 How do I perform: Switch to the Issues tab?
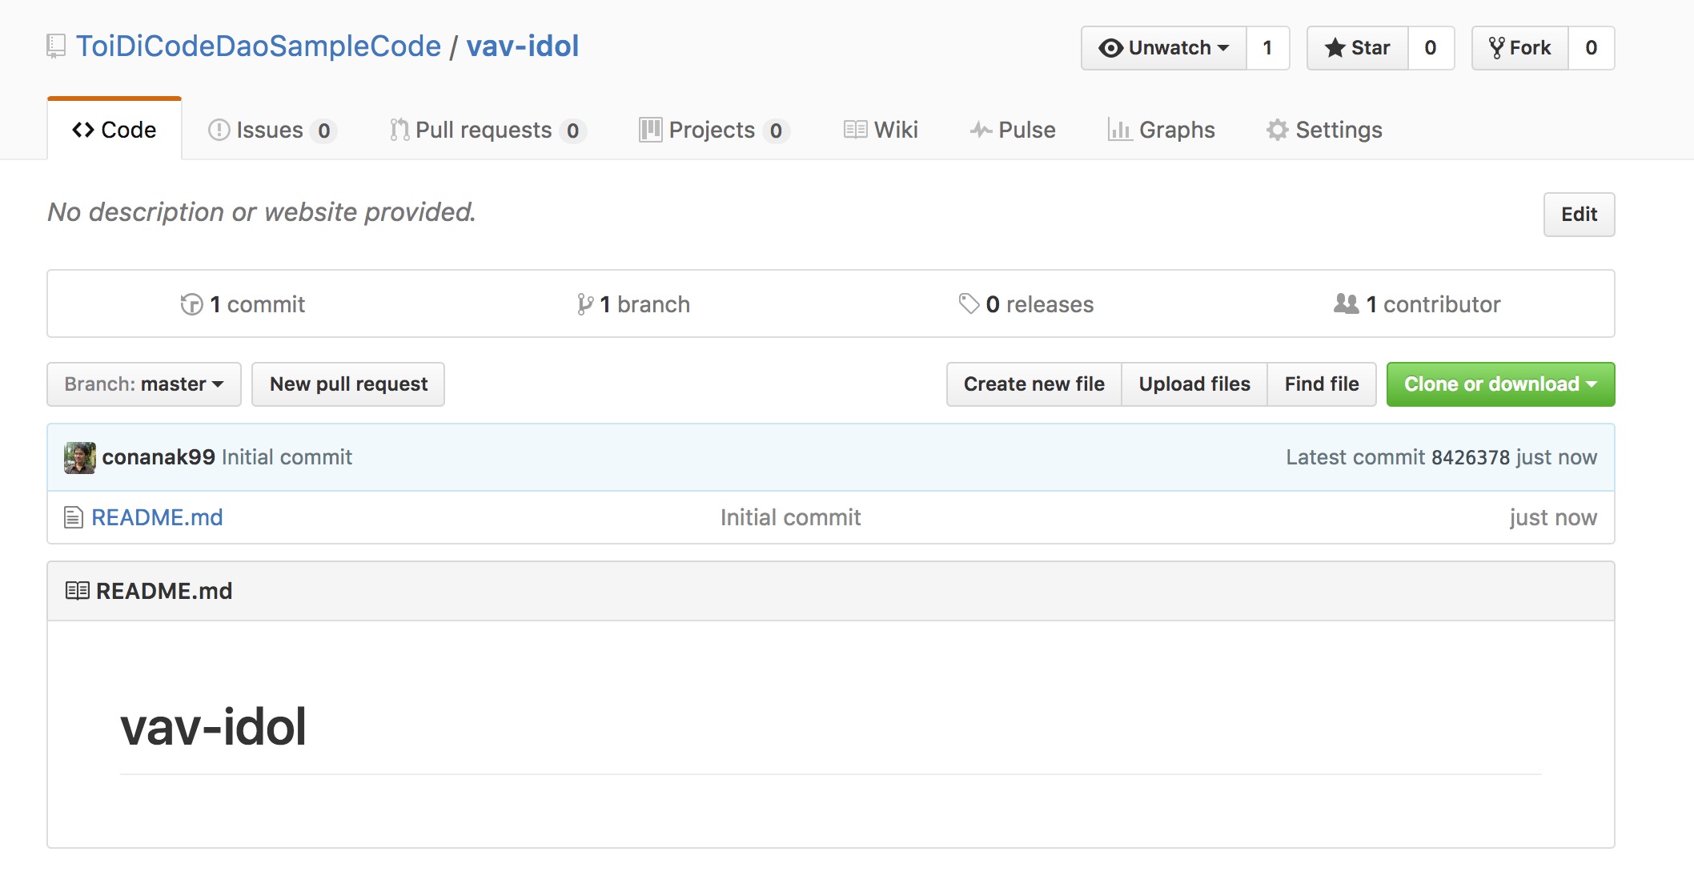tap(271, 130)
